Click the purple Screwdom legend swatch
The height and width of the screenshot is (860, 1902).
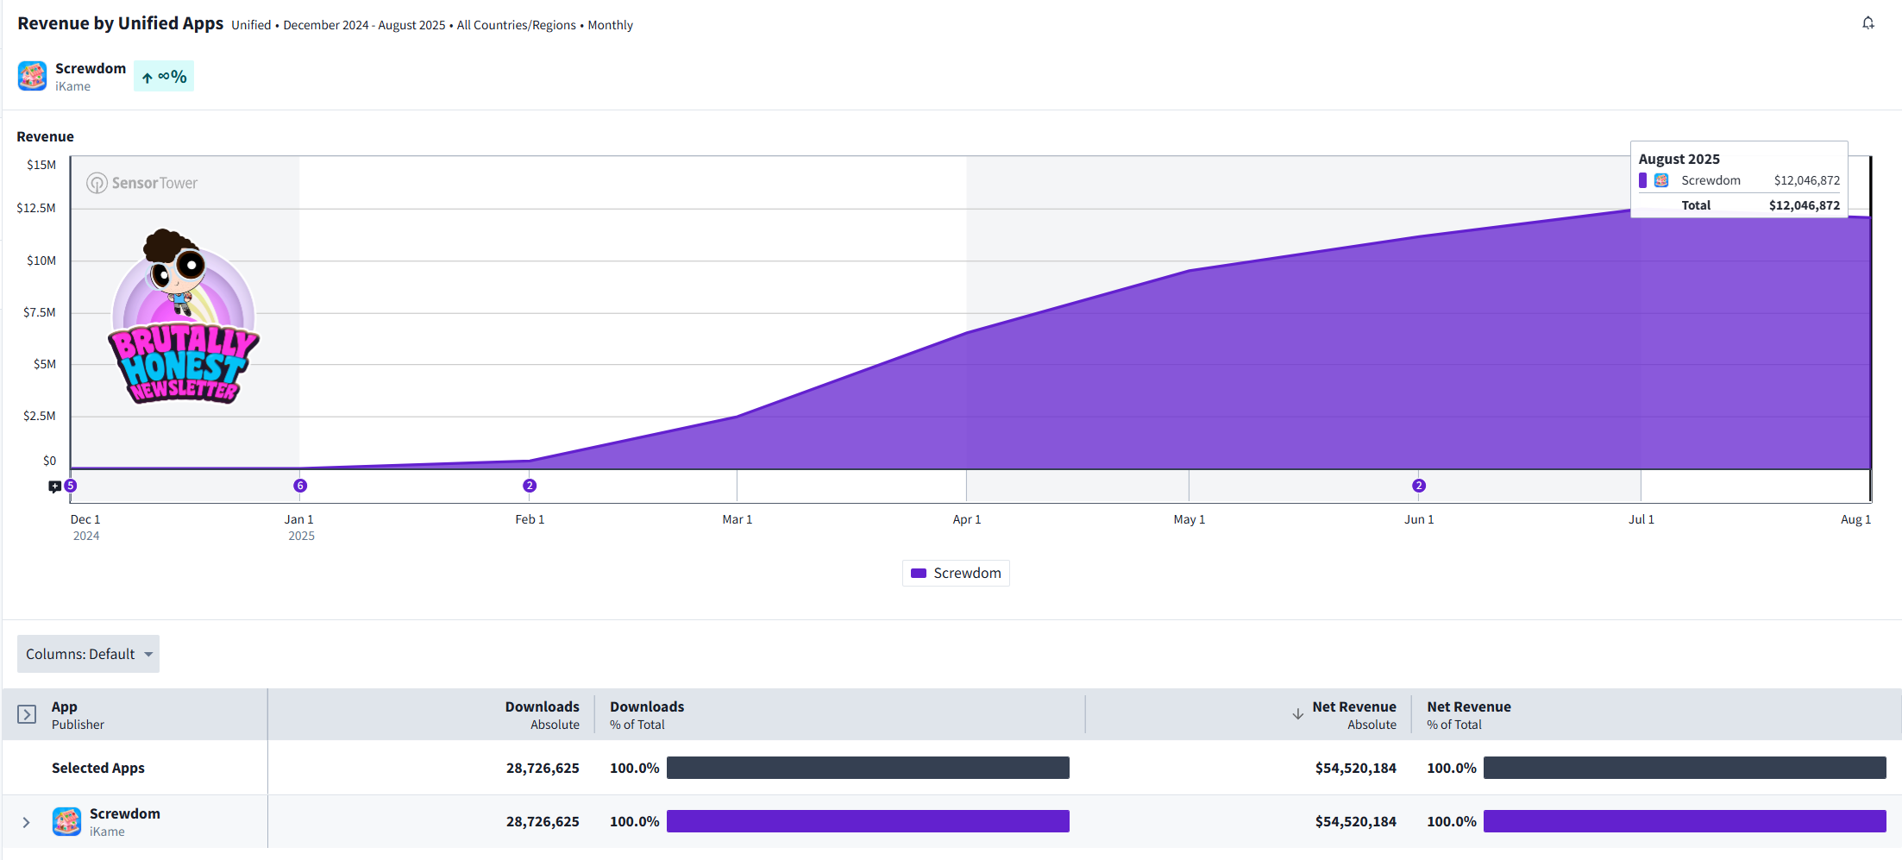[x=919, y=574]
